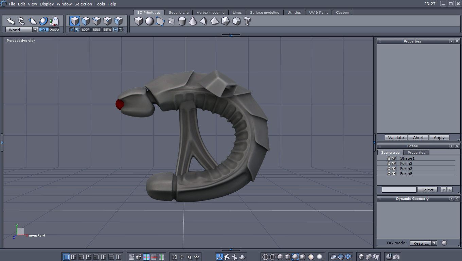Click the Select button in Scene panel
462x261 pixels.
click(427, 190)
